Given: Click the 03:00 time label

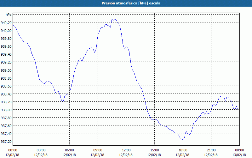Looking at the screenshot, I should click(41, 150).
